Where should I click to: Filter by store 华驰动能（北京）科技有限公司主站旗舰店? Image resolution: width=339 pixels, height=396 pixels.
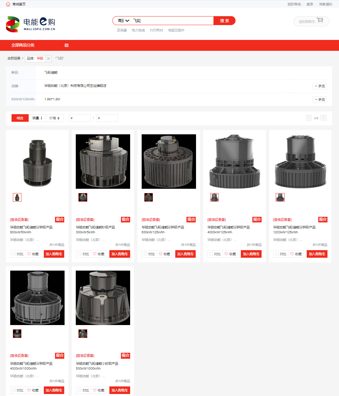point(75,86)
